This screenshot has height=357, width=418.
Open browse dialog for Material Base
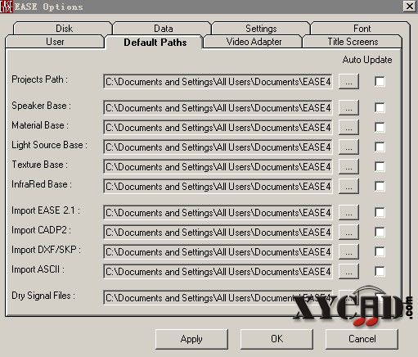tap(348, 127)
